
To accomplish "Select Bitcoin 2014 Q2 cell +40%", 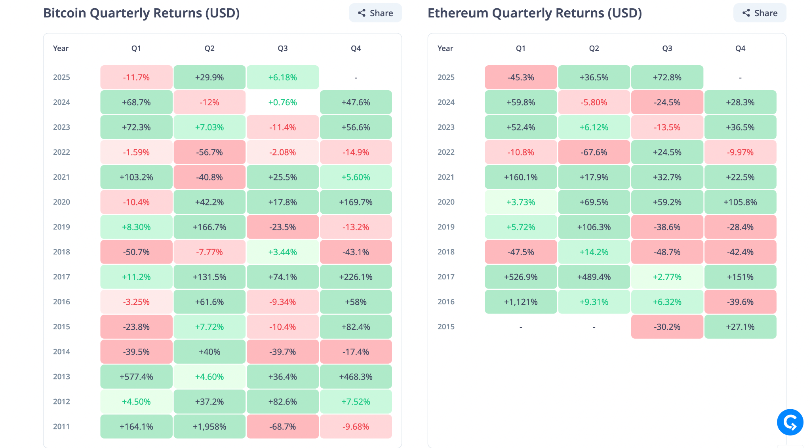I will (x=209, y=351).
